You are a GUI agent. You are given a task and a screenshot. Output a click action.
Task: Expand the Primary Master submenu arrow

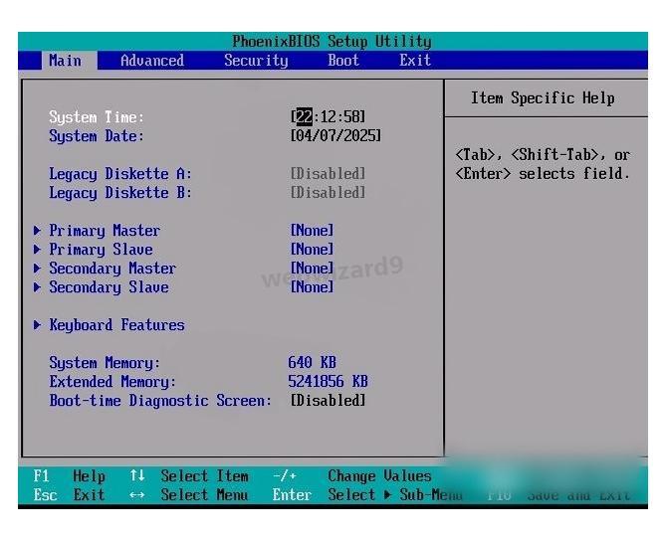coord(37,231)
